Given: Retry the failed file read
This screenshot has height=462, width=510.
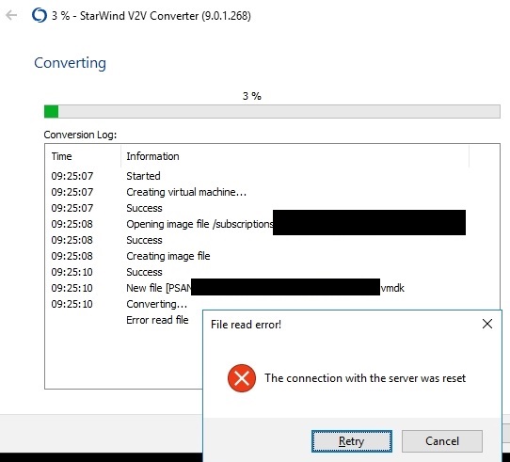Looking at the screenshot, I should [352, 441].
